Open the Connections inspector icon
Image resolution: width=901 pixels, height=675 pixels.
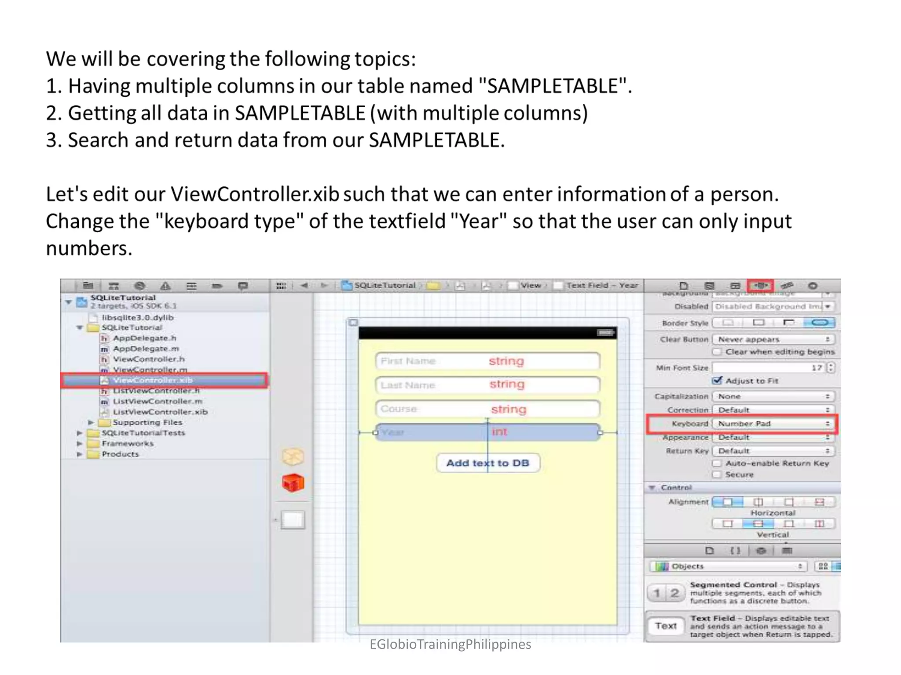coord(813,286)
